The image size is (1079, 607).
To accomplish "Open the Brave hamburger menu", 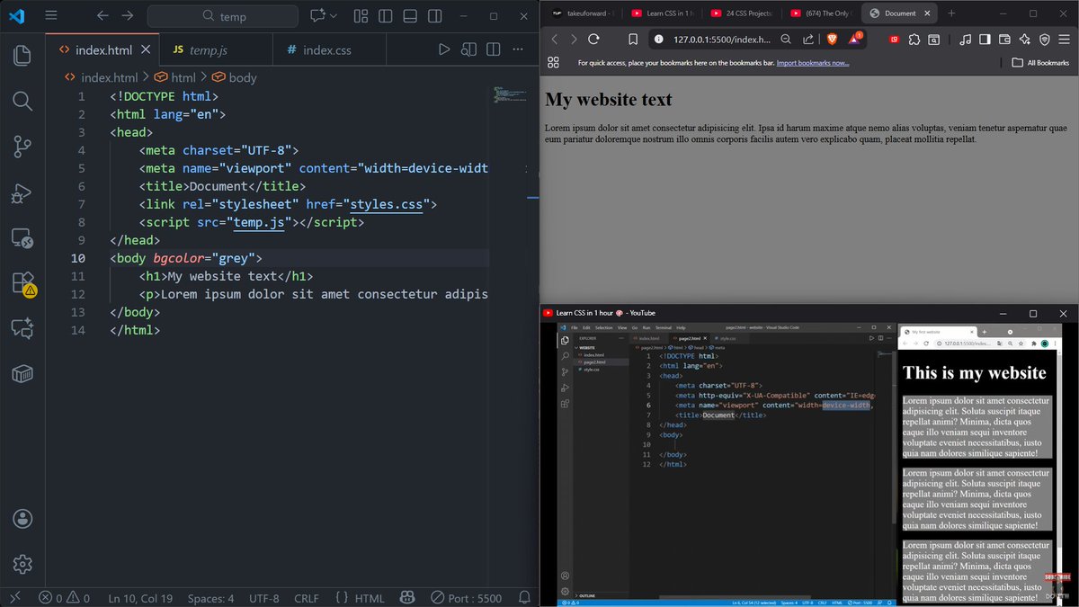I will coord(1064,40).
